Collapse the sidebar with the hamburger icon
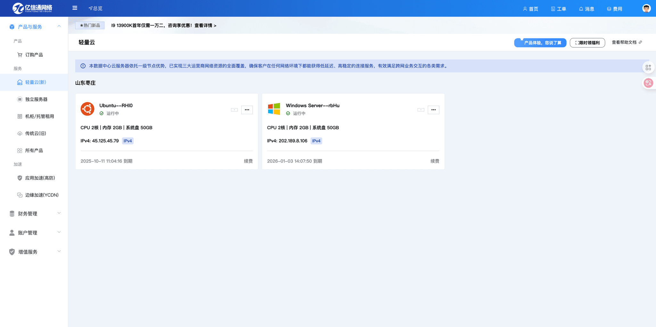This screenshot has height=327, width=656. click(75, 8)
